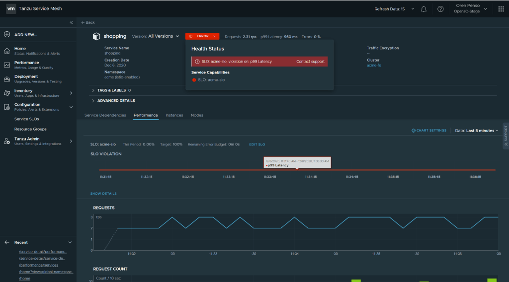Click the Edit SLO link
This screenshot has height=282, width=509.
257,144
